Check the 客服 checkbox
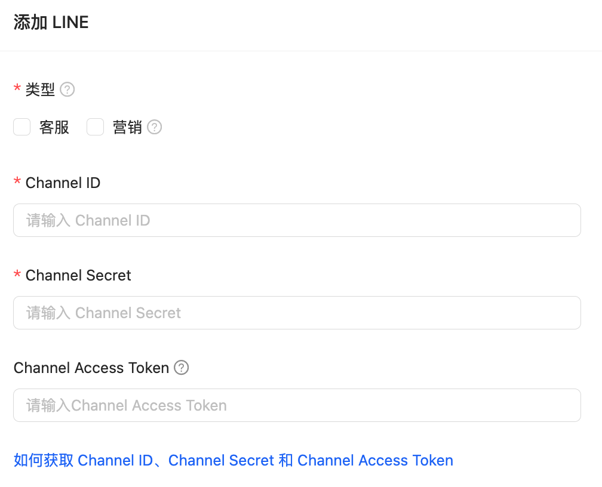 (x=22, y=127)
